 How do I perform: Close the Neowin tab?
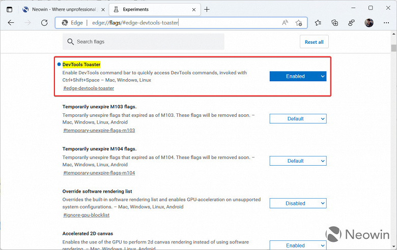coord(103,10)
